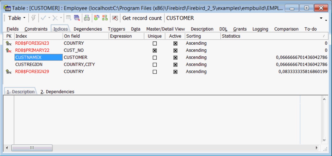This screenshot has width=332, height=156.
Task: Click the green hierarchy diagram icon
Action: pos(105,18)
